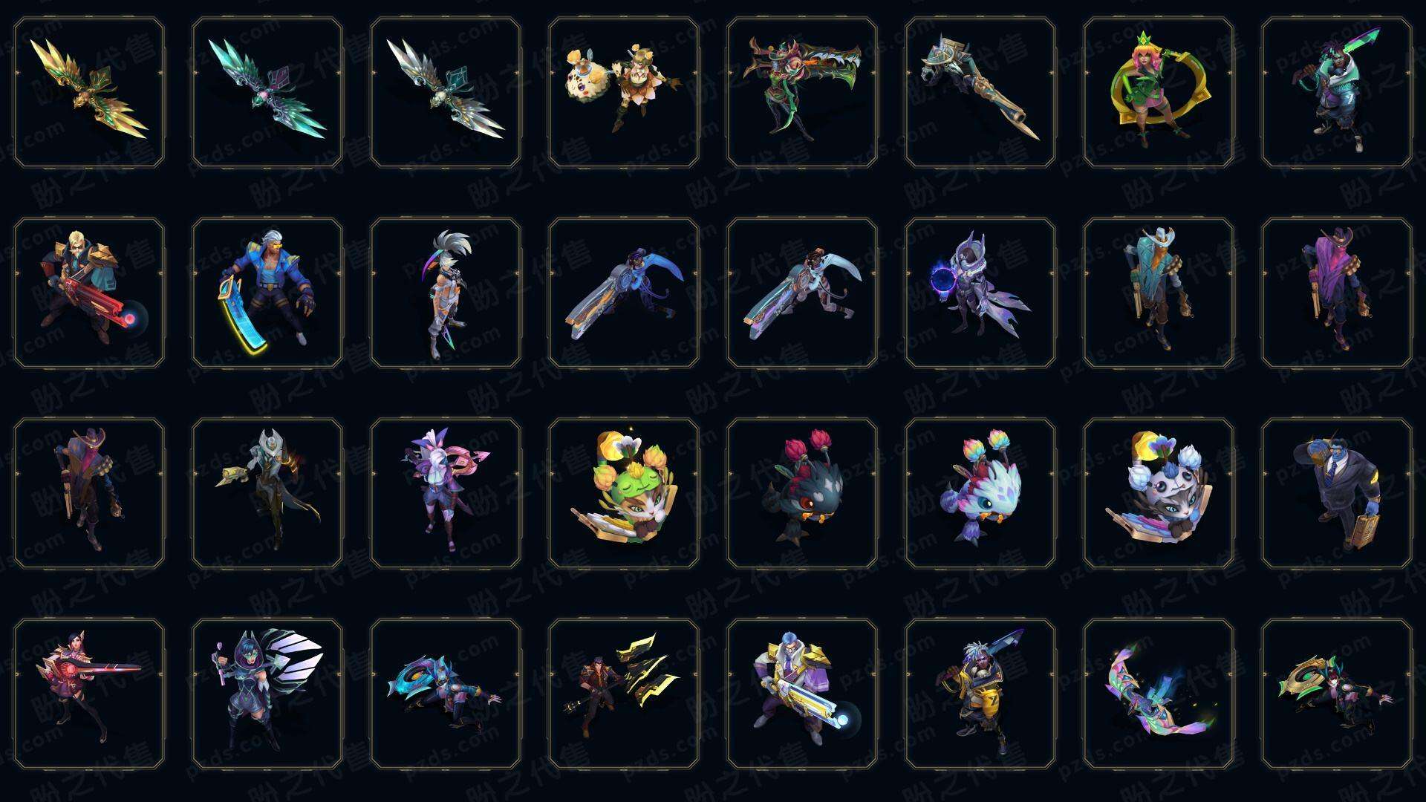
Task: Select white-haired ninja with purple kama
Action: (x=446, y=293)
